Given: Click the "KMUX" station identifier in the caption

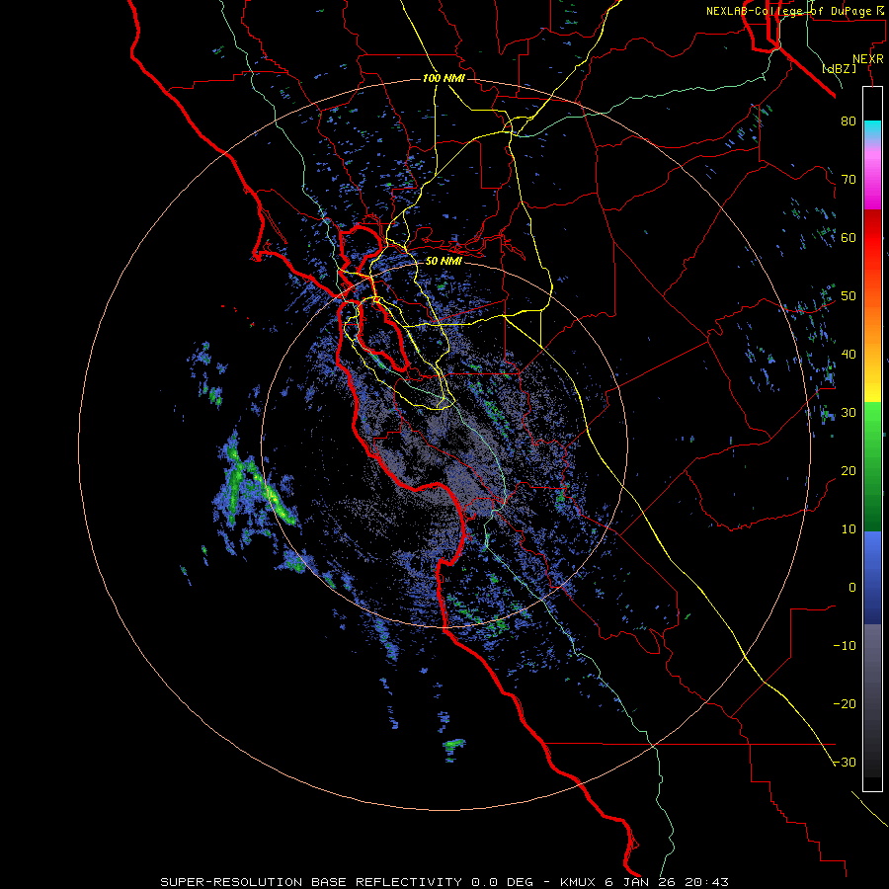Looking at the screenshot, I should pyautogui.click(x=580, y=882).
